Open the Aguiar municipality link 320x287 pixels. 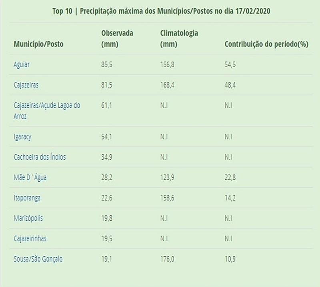click(22, 63)
